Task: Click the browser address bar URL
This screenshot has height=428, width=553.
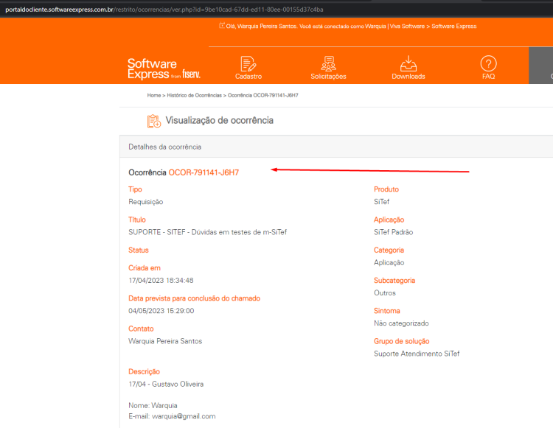Action: 164,10
